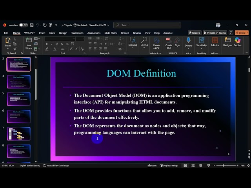Open the Sensitivity label icon
Image resolution: width=251 pixels, height=188 pixels.
tap(201, 40)
